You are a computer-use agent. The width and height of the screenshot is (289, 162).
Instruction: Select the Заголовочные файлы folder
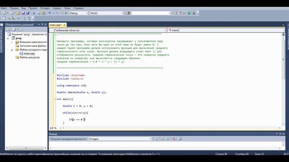pyautogui.click(x=31, y=46)
